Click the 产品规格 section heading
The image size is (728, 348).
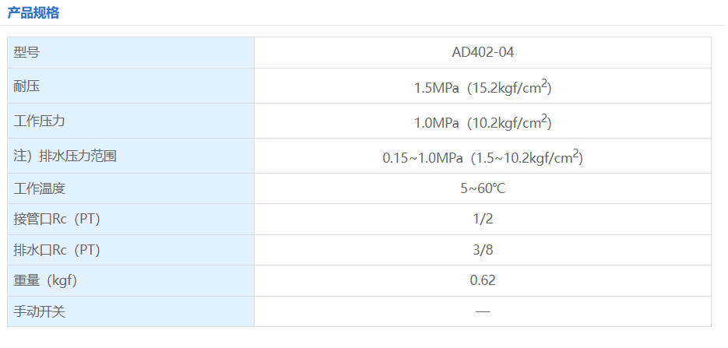33,12
